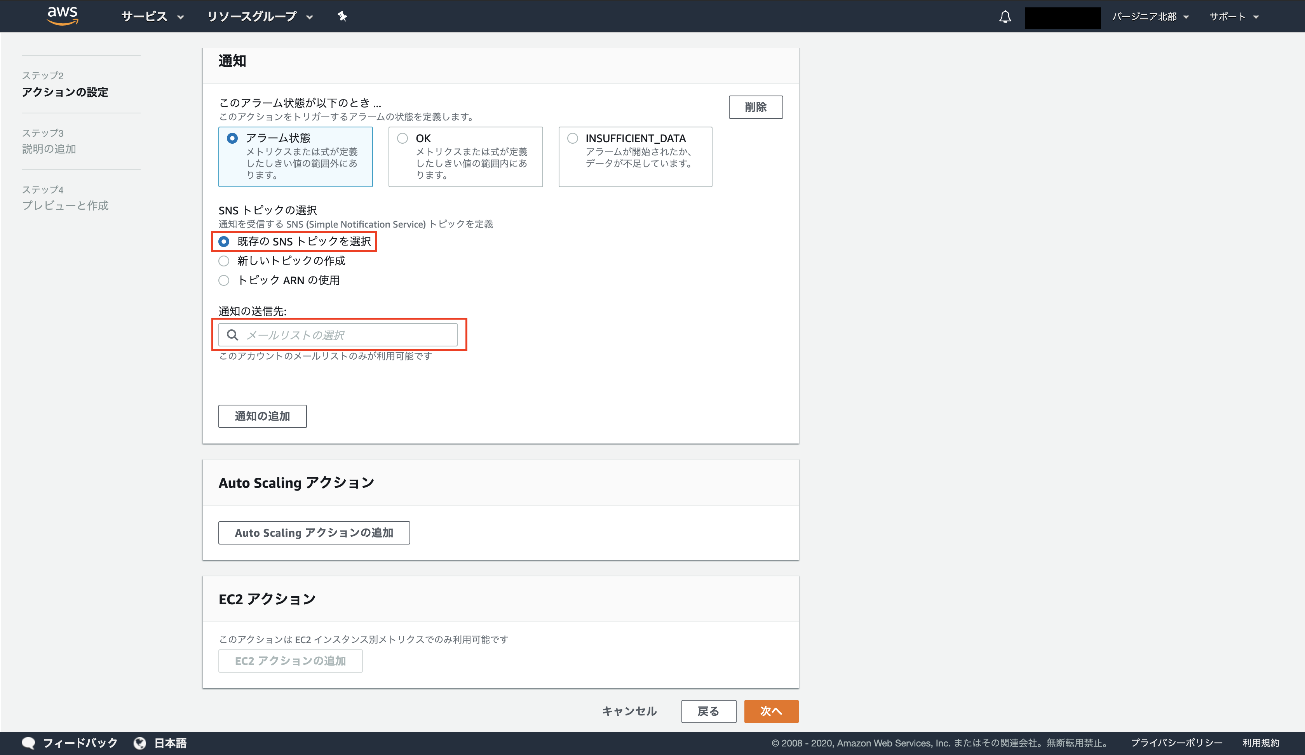Select the アラーム状態 alarm state option
The image size is (1305, 755).
(x=232, y=138)
